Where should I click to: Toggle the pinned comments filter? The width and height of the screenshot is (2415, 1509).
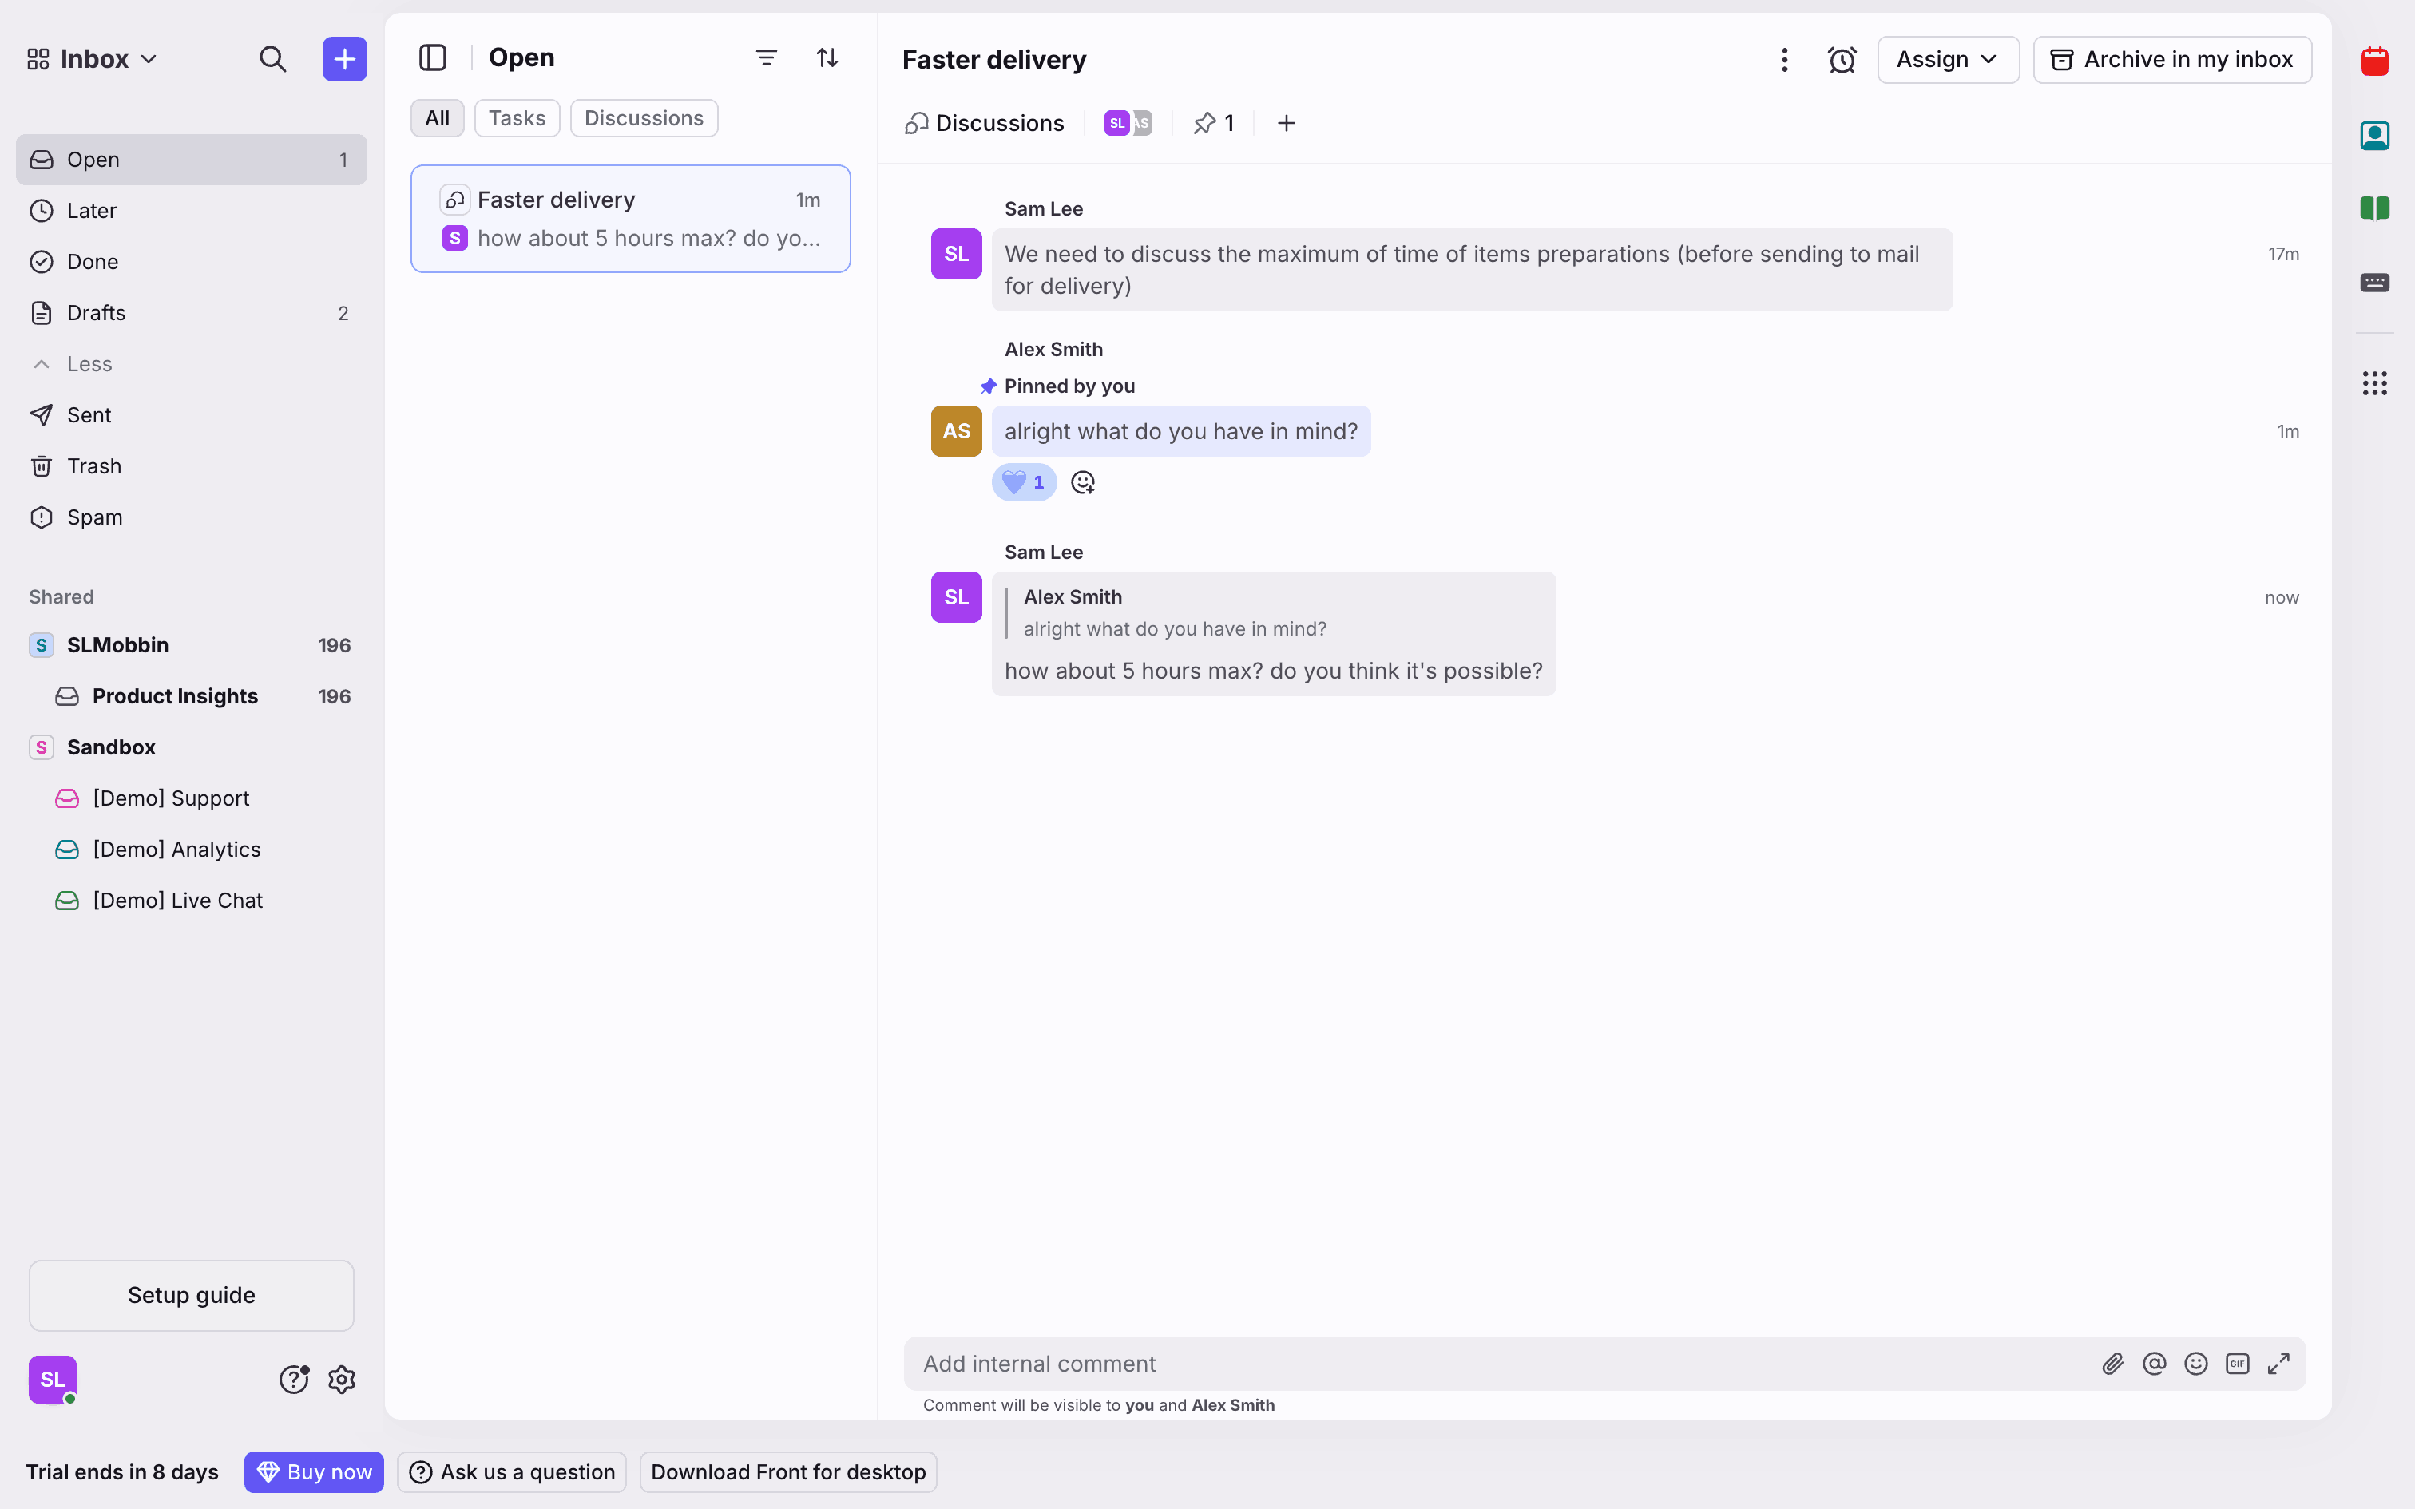pyautogui.click(x=1213, y=123)
